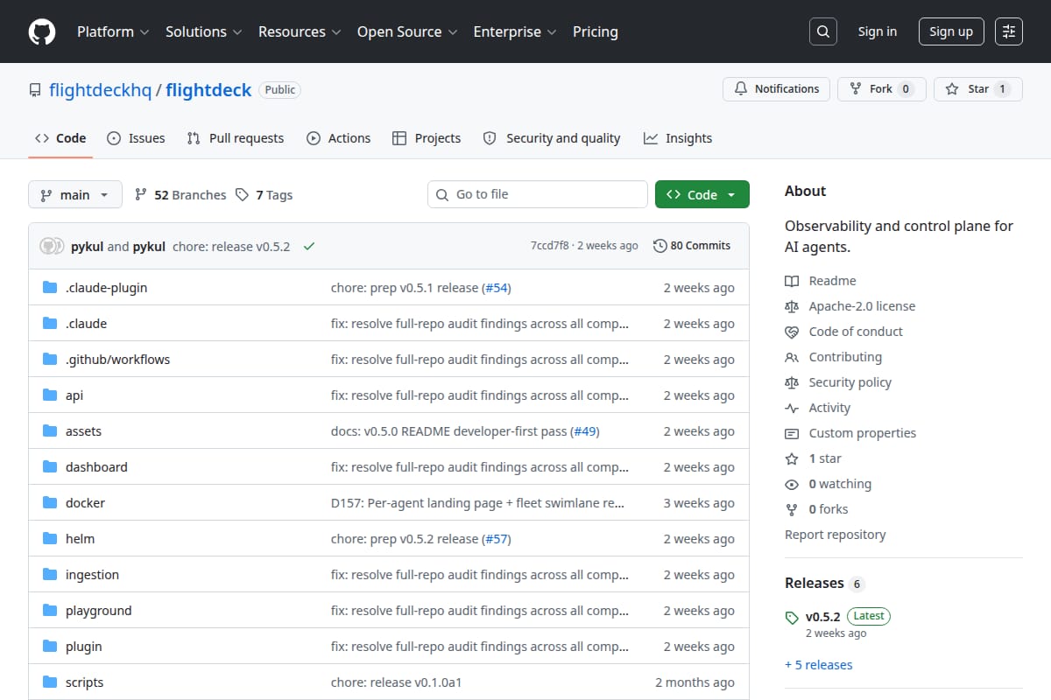This screenshot has width=1051, height=700.
Task: Click the Sign up button
Action: click(951, 31)
